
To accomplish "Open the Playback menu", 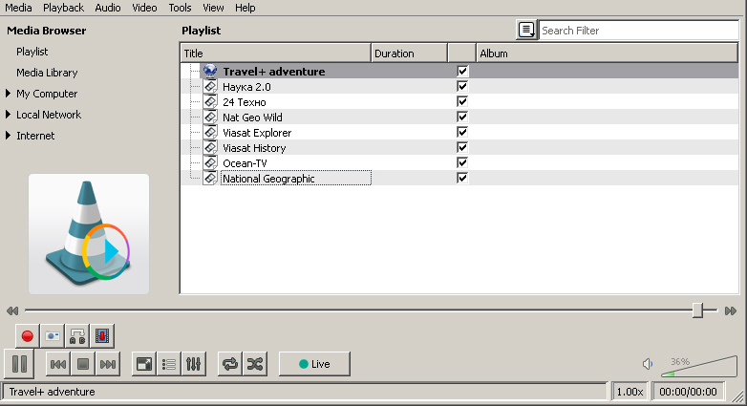I will 63,8.
